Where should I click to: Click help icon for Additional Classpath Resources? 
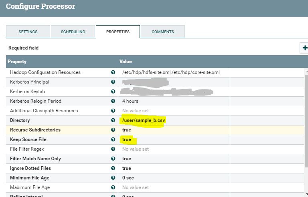(x=113, y=111)
